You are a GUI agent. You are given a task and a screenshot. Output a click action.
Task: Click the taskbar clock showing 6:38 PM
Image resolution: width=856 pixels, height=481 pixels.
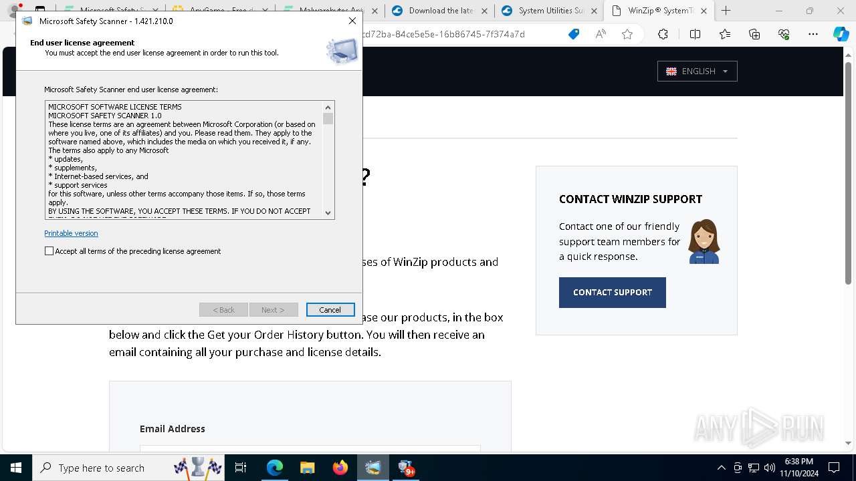coord(799,468)
